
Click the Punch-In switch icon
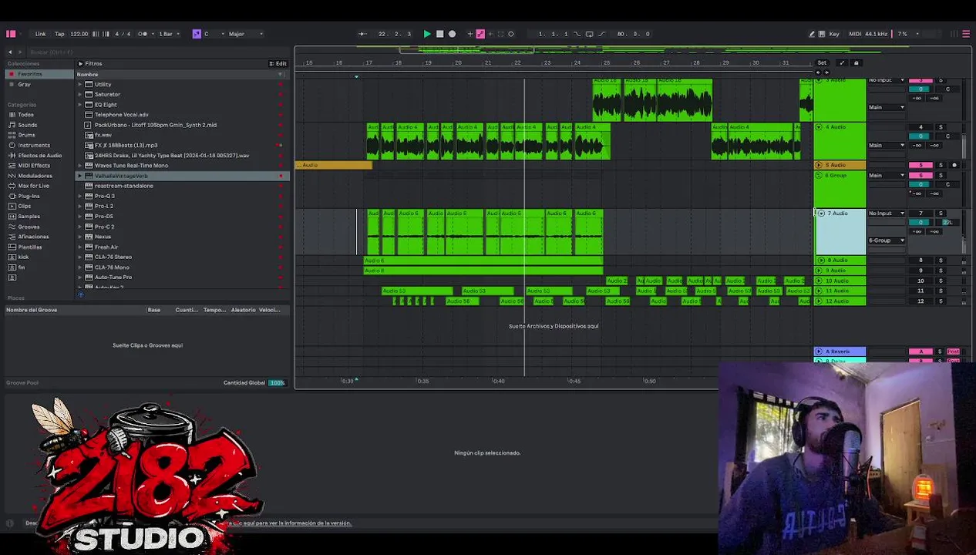click(x=577, y=34)
